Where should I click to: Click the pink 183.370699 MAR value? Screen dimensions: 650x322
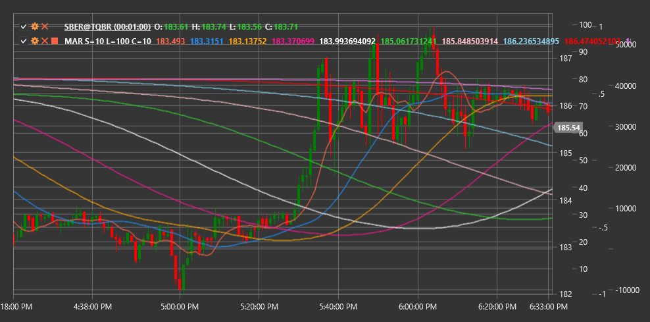tap(293, 41)
